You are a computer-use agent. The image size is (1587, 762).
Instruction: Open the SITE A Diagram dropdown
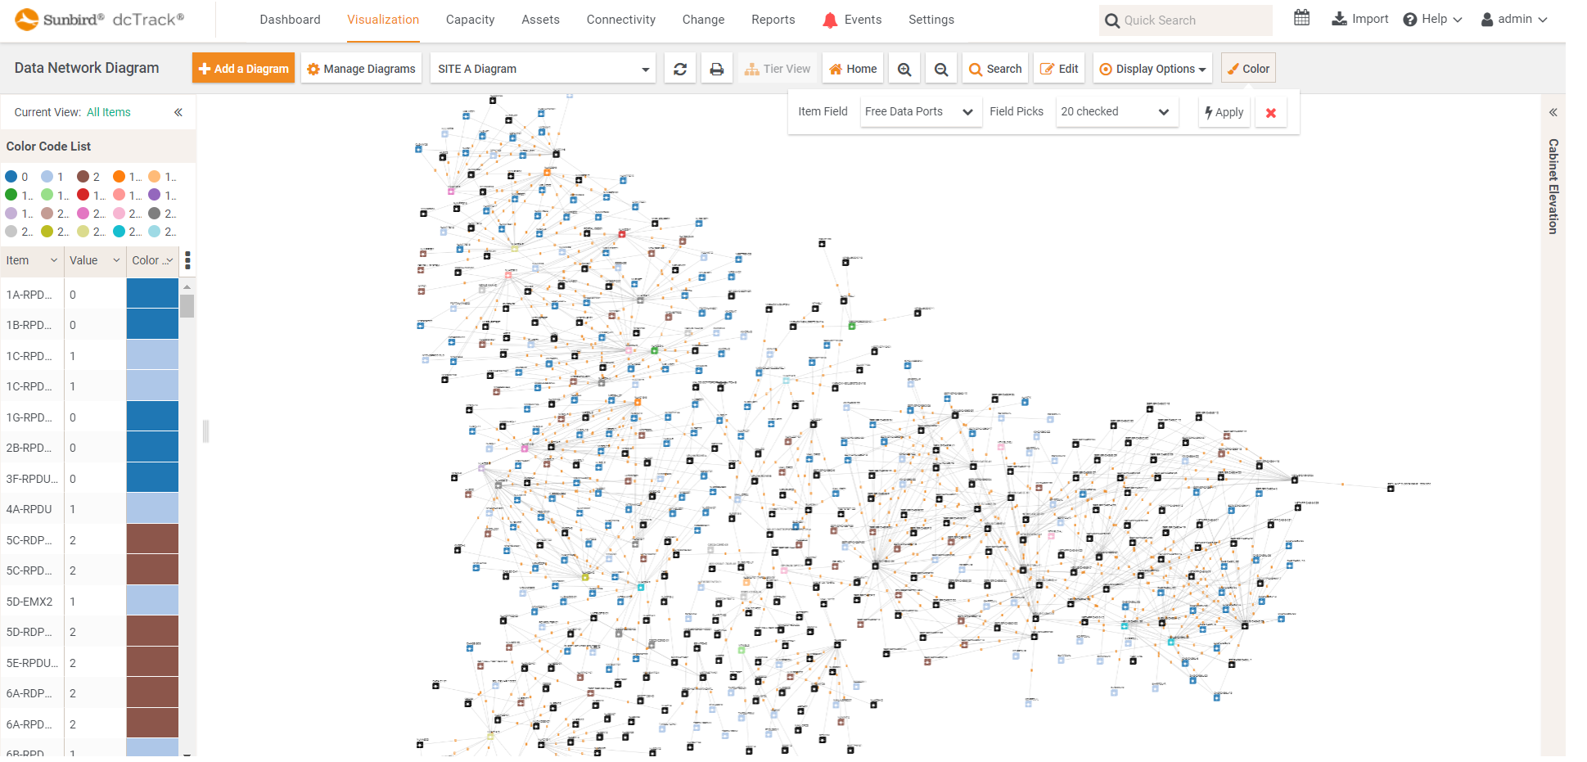tap(543, 69)
